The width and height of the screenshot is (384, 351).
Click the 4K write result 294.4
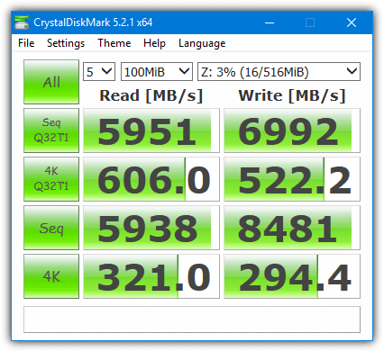coord(292,276)
